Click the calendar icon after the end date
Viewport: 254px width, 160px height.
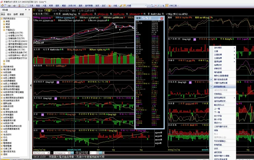tap(72, 153)
